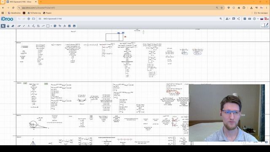Change language with the Russian flag
This screenshot has height=152, width=270.
click(x=262, y=19)
